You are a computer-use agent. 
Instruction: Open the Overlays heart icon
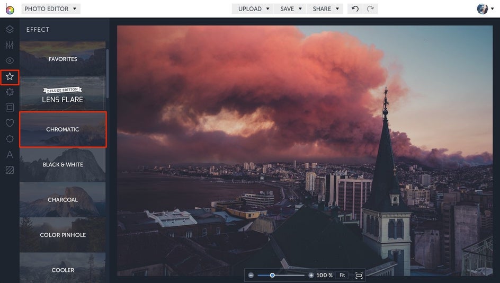tap(10, 123)
